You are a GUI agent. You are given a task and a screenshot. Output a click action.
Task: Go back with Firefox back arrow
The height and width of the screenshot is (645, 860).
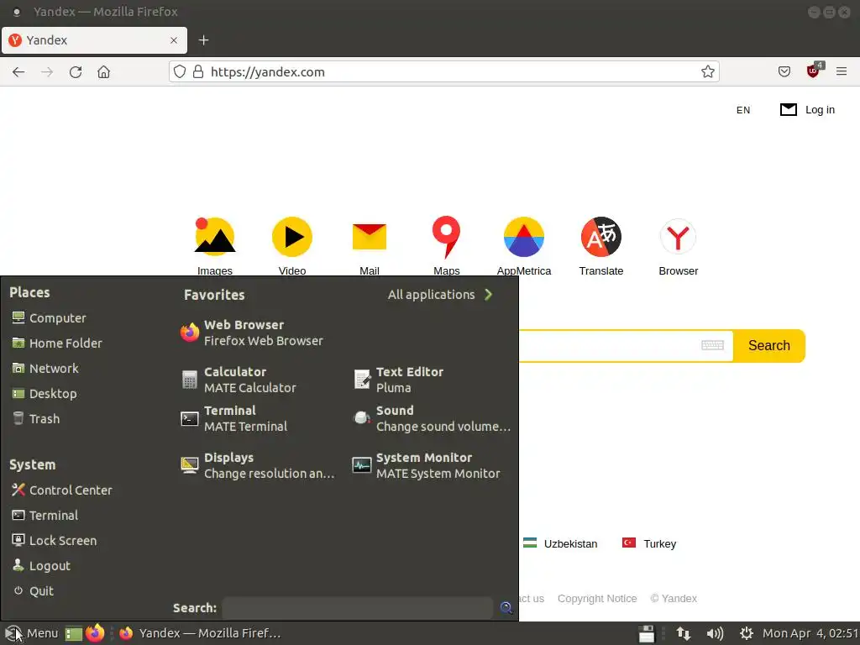[18, 72]
